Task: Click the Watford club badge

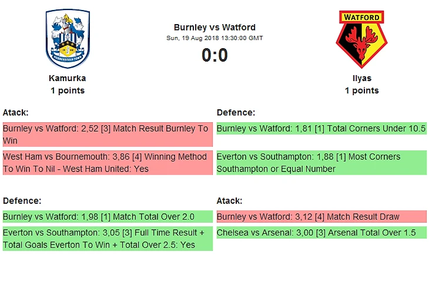Action: 361,39
